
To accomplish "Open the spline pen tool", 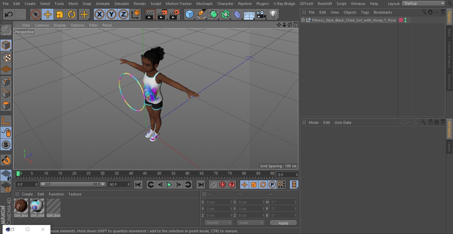I will pos(202,14).
